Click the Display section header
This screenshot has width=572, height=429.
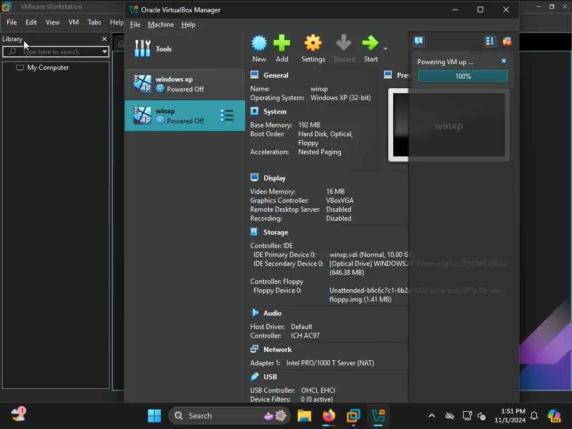(274, 178)
